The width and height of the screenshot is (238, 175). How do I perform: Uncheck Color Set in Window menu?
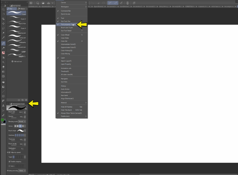pos(72,41)
